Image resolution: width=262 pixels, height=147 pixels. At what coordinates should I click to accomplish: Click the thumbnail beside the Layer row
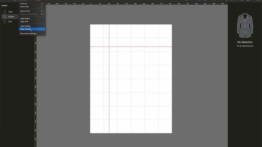point(5,12)
